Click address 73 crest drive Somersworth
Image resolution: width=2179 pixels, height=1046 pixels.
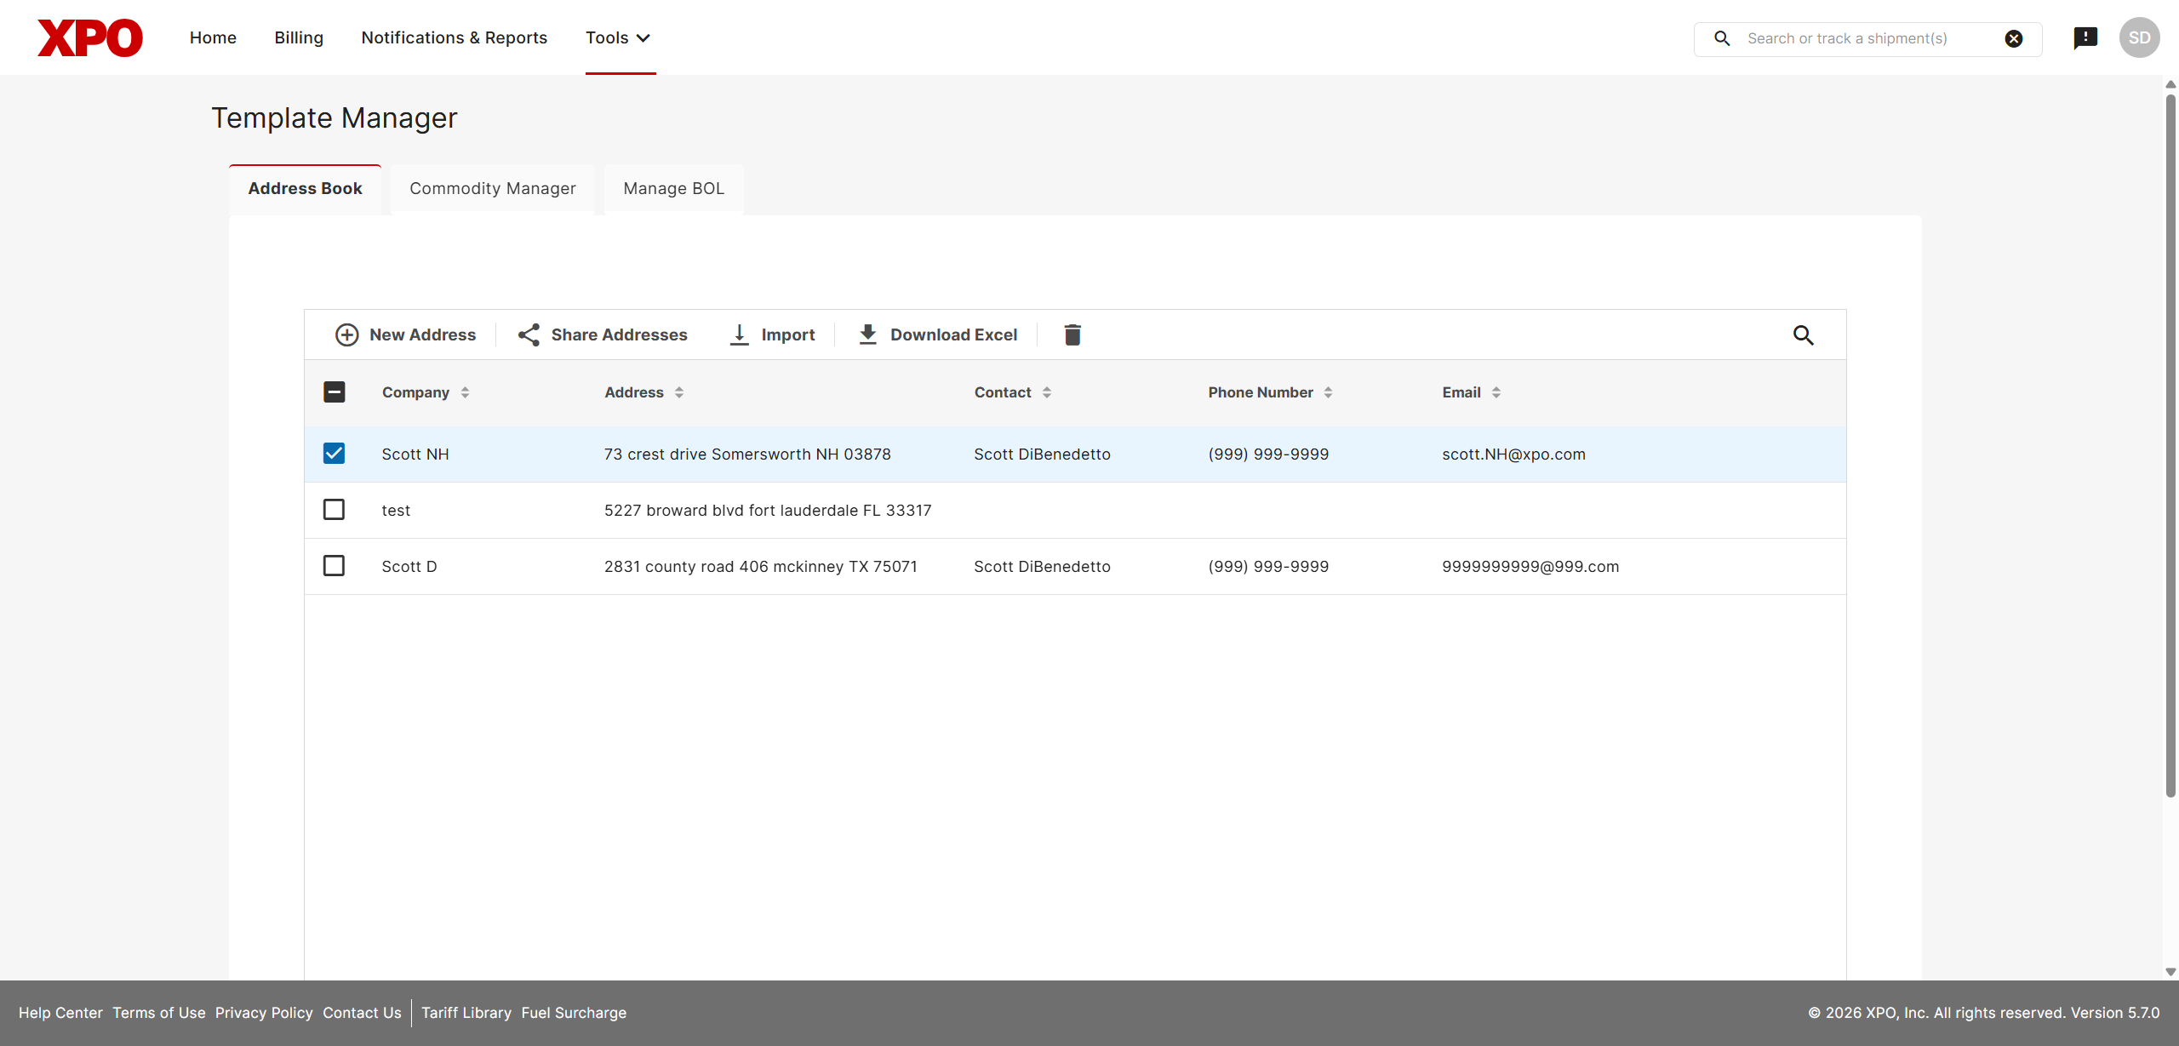tap(747, 454)
